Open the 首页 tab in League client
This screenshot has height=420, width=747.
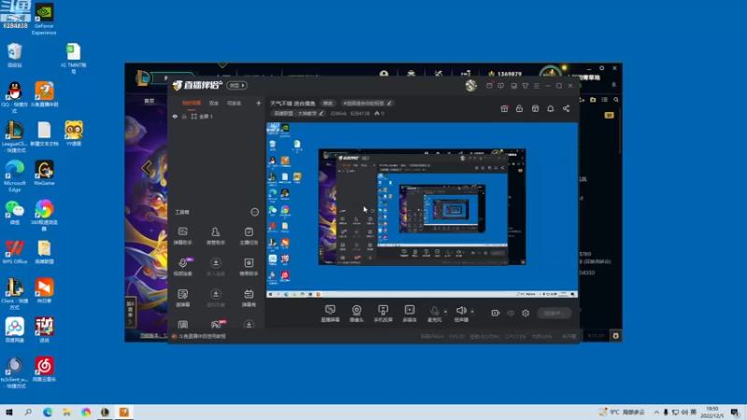coord(149,101)
